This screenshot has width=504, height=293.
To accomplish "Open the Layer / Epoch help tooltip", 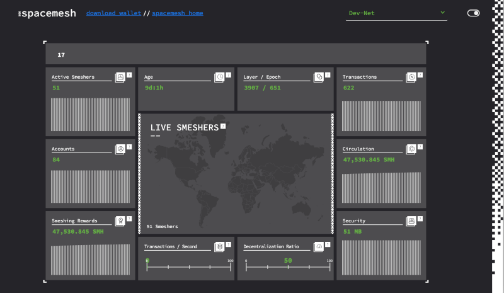I will (x=328, y=75).
